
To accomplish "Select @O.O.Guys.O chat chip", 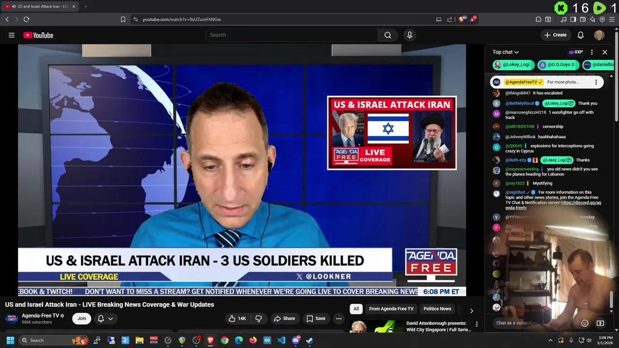I will click(558, 64).
